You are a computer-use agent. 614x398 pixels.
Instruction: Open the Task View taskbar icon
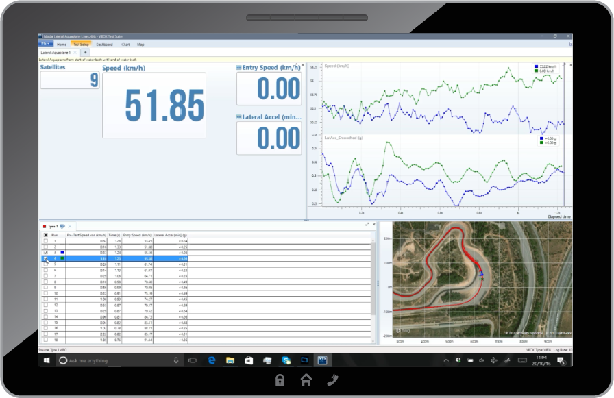coord(193,360)
